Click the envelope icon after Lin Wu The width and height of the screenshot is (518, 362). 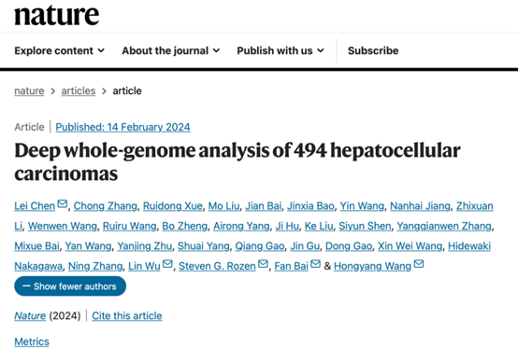[167, 264]
